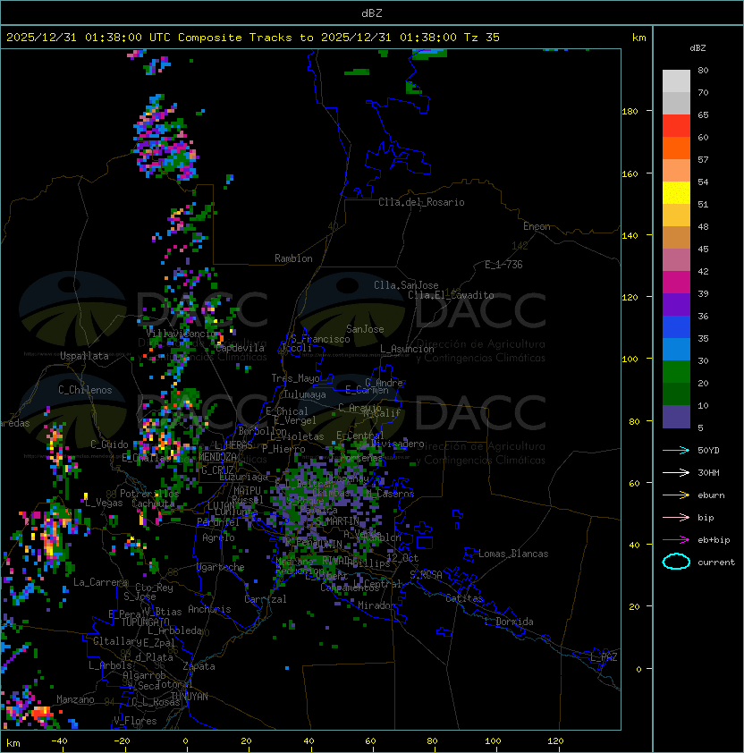Click the dBZ heading above the color scale
Viewport: 744px width, 753px height.
(697, 47)
